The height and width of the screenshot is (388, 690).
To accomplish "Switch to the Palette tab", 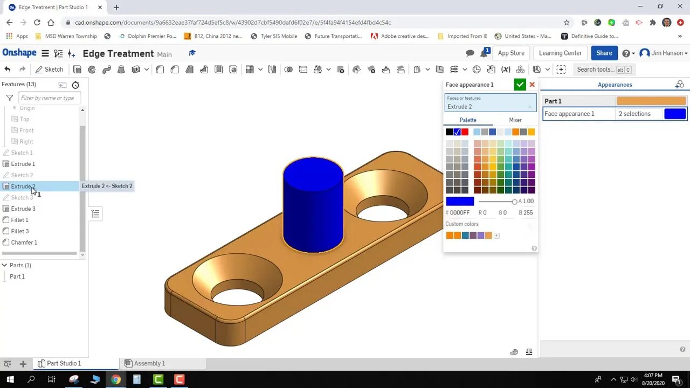I will pyautogui.click(x=468, y=120).
